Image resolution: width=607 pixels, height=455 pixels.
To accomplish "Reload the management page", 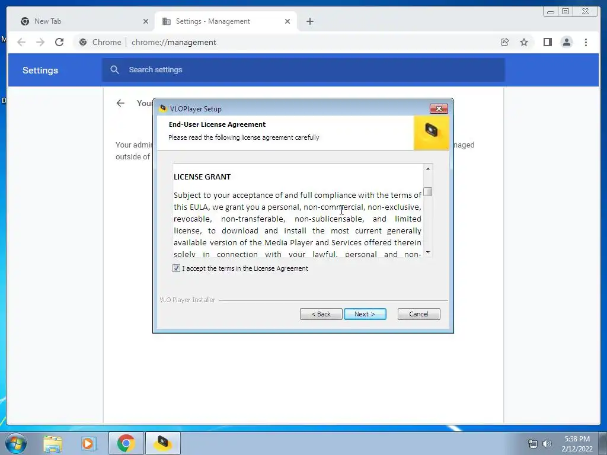I will (59, 42).
